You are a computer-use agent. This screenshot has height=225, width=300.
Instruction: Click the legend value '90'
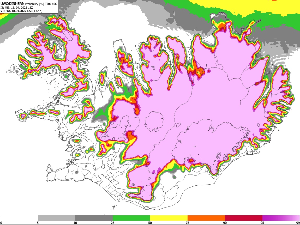[225, 223]
